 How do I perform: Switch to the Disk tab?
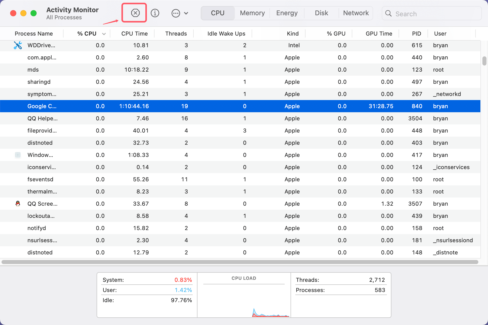(321, 13)
